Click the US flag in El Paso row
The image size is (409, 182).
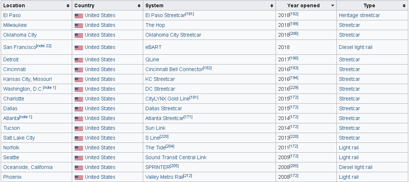79,16
